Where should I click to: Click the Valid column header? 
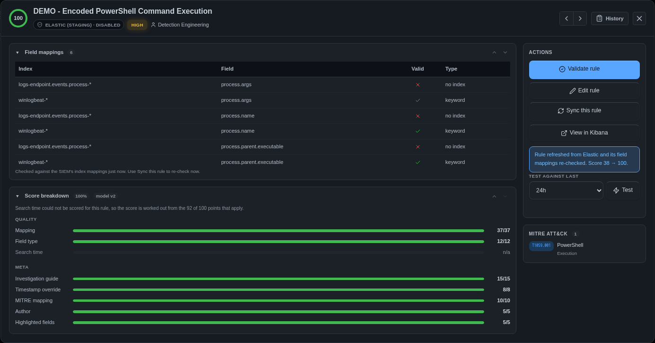418,69
